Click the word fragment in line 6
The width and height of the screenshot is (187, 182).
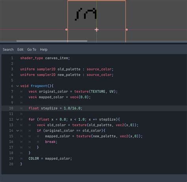point(39,86)
